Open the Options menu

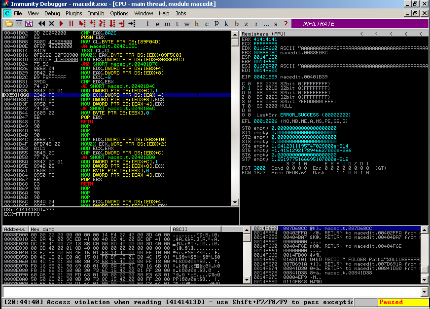tap(119, 13)
